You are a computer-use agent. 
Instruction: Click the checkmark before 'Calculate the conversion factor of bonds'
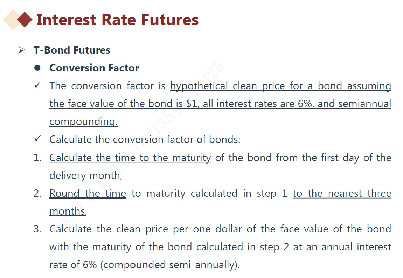38,139
